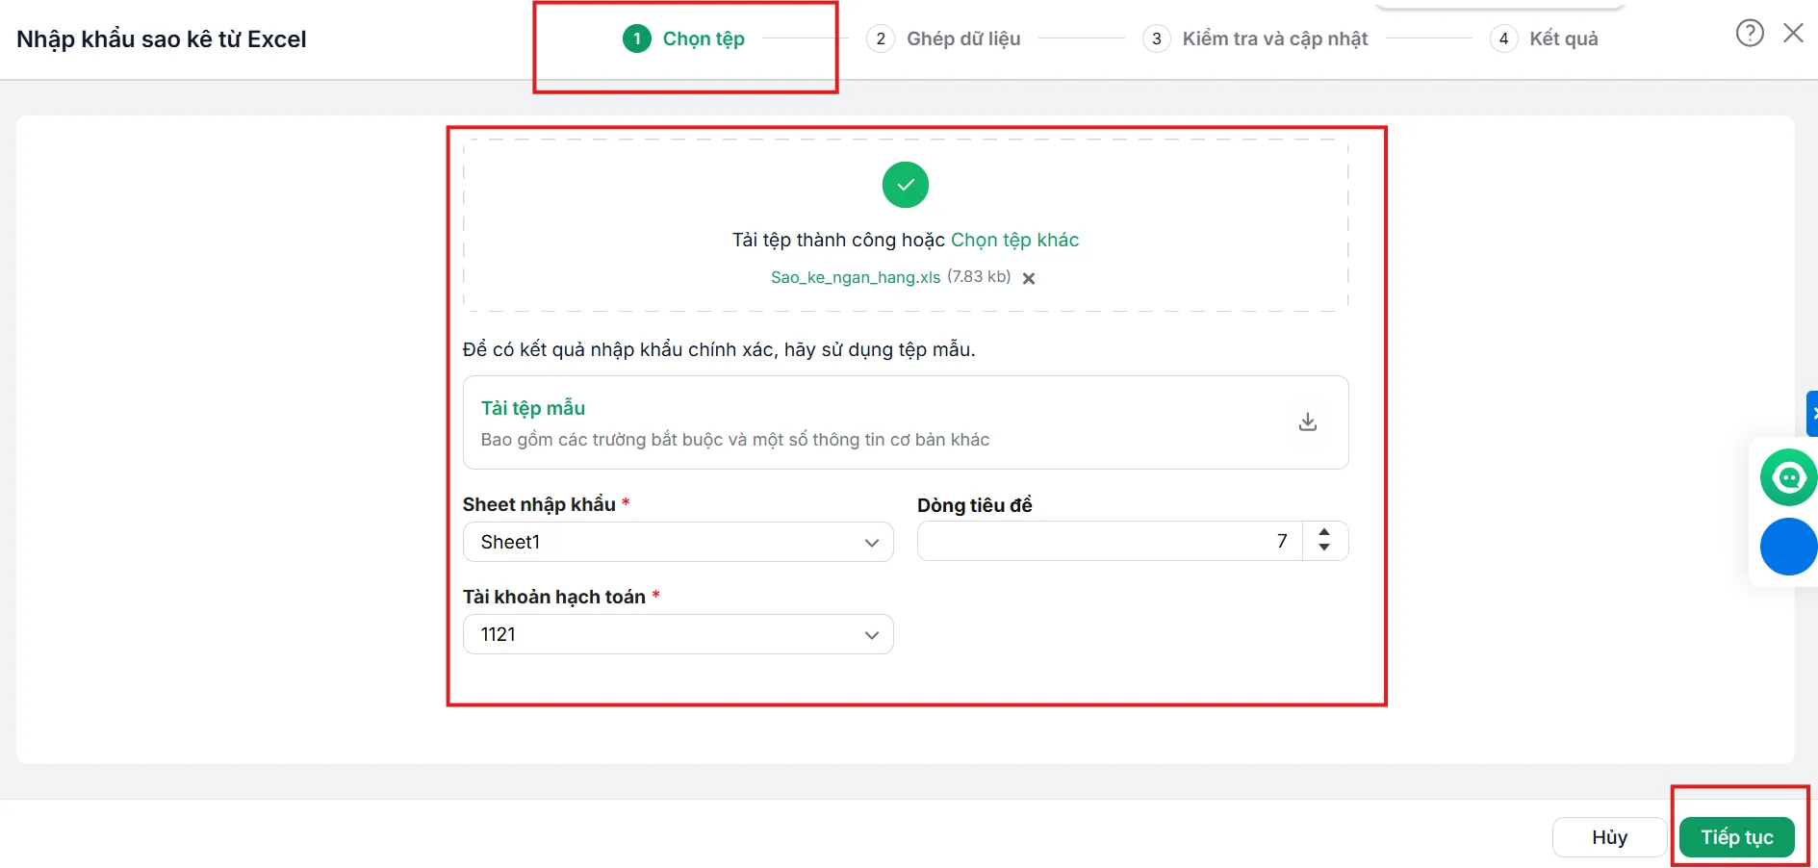This screenshot has height=868, width=1818.
Task: Click the Nhập khẩu sao kê từ Excel title
Action: click(x=162, y=39)
